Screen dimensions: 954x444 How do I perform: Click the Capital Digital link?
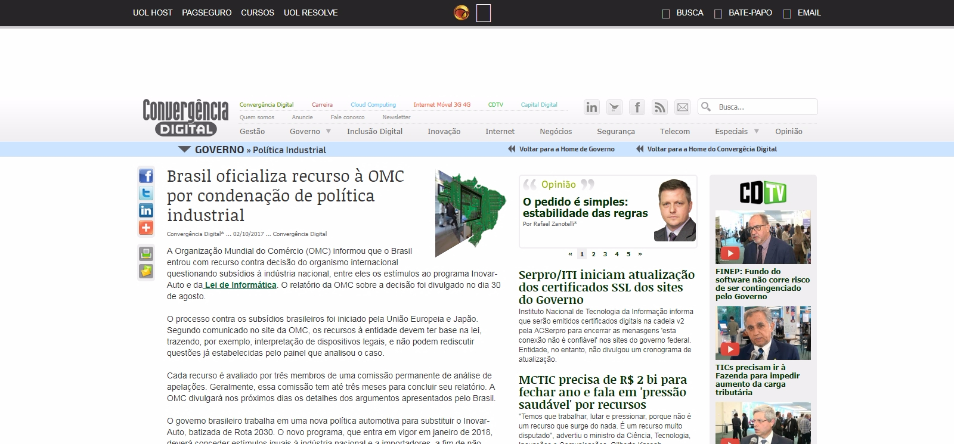(x=539, y=104)
